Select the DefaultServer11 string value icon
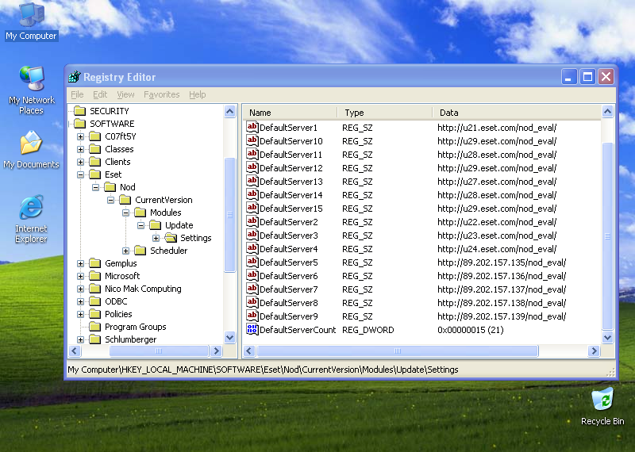The width and height of the screenshot is (635, 452). coord(252,154)
